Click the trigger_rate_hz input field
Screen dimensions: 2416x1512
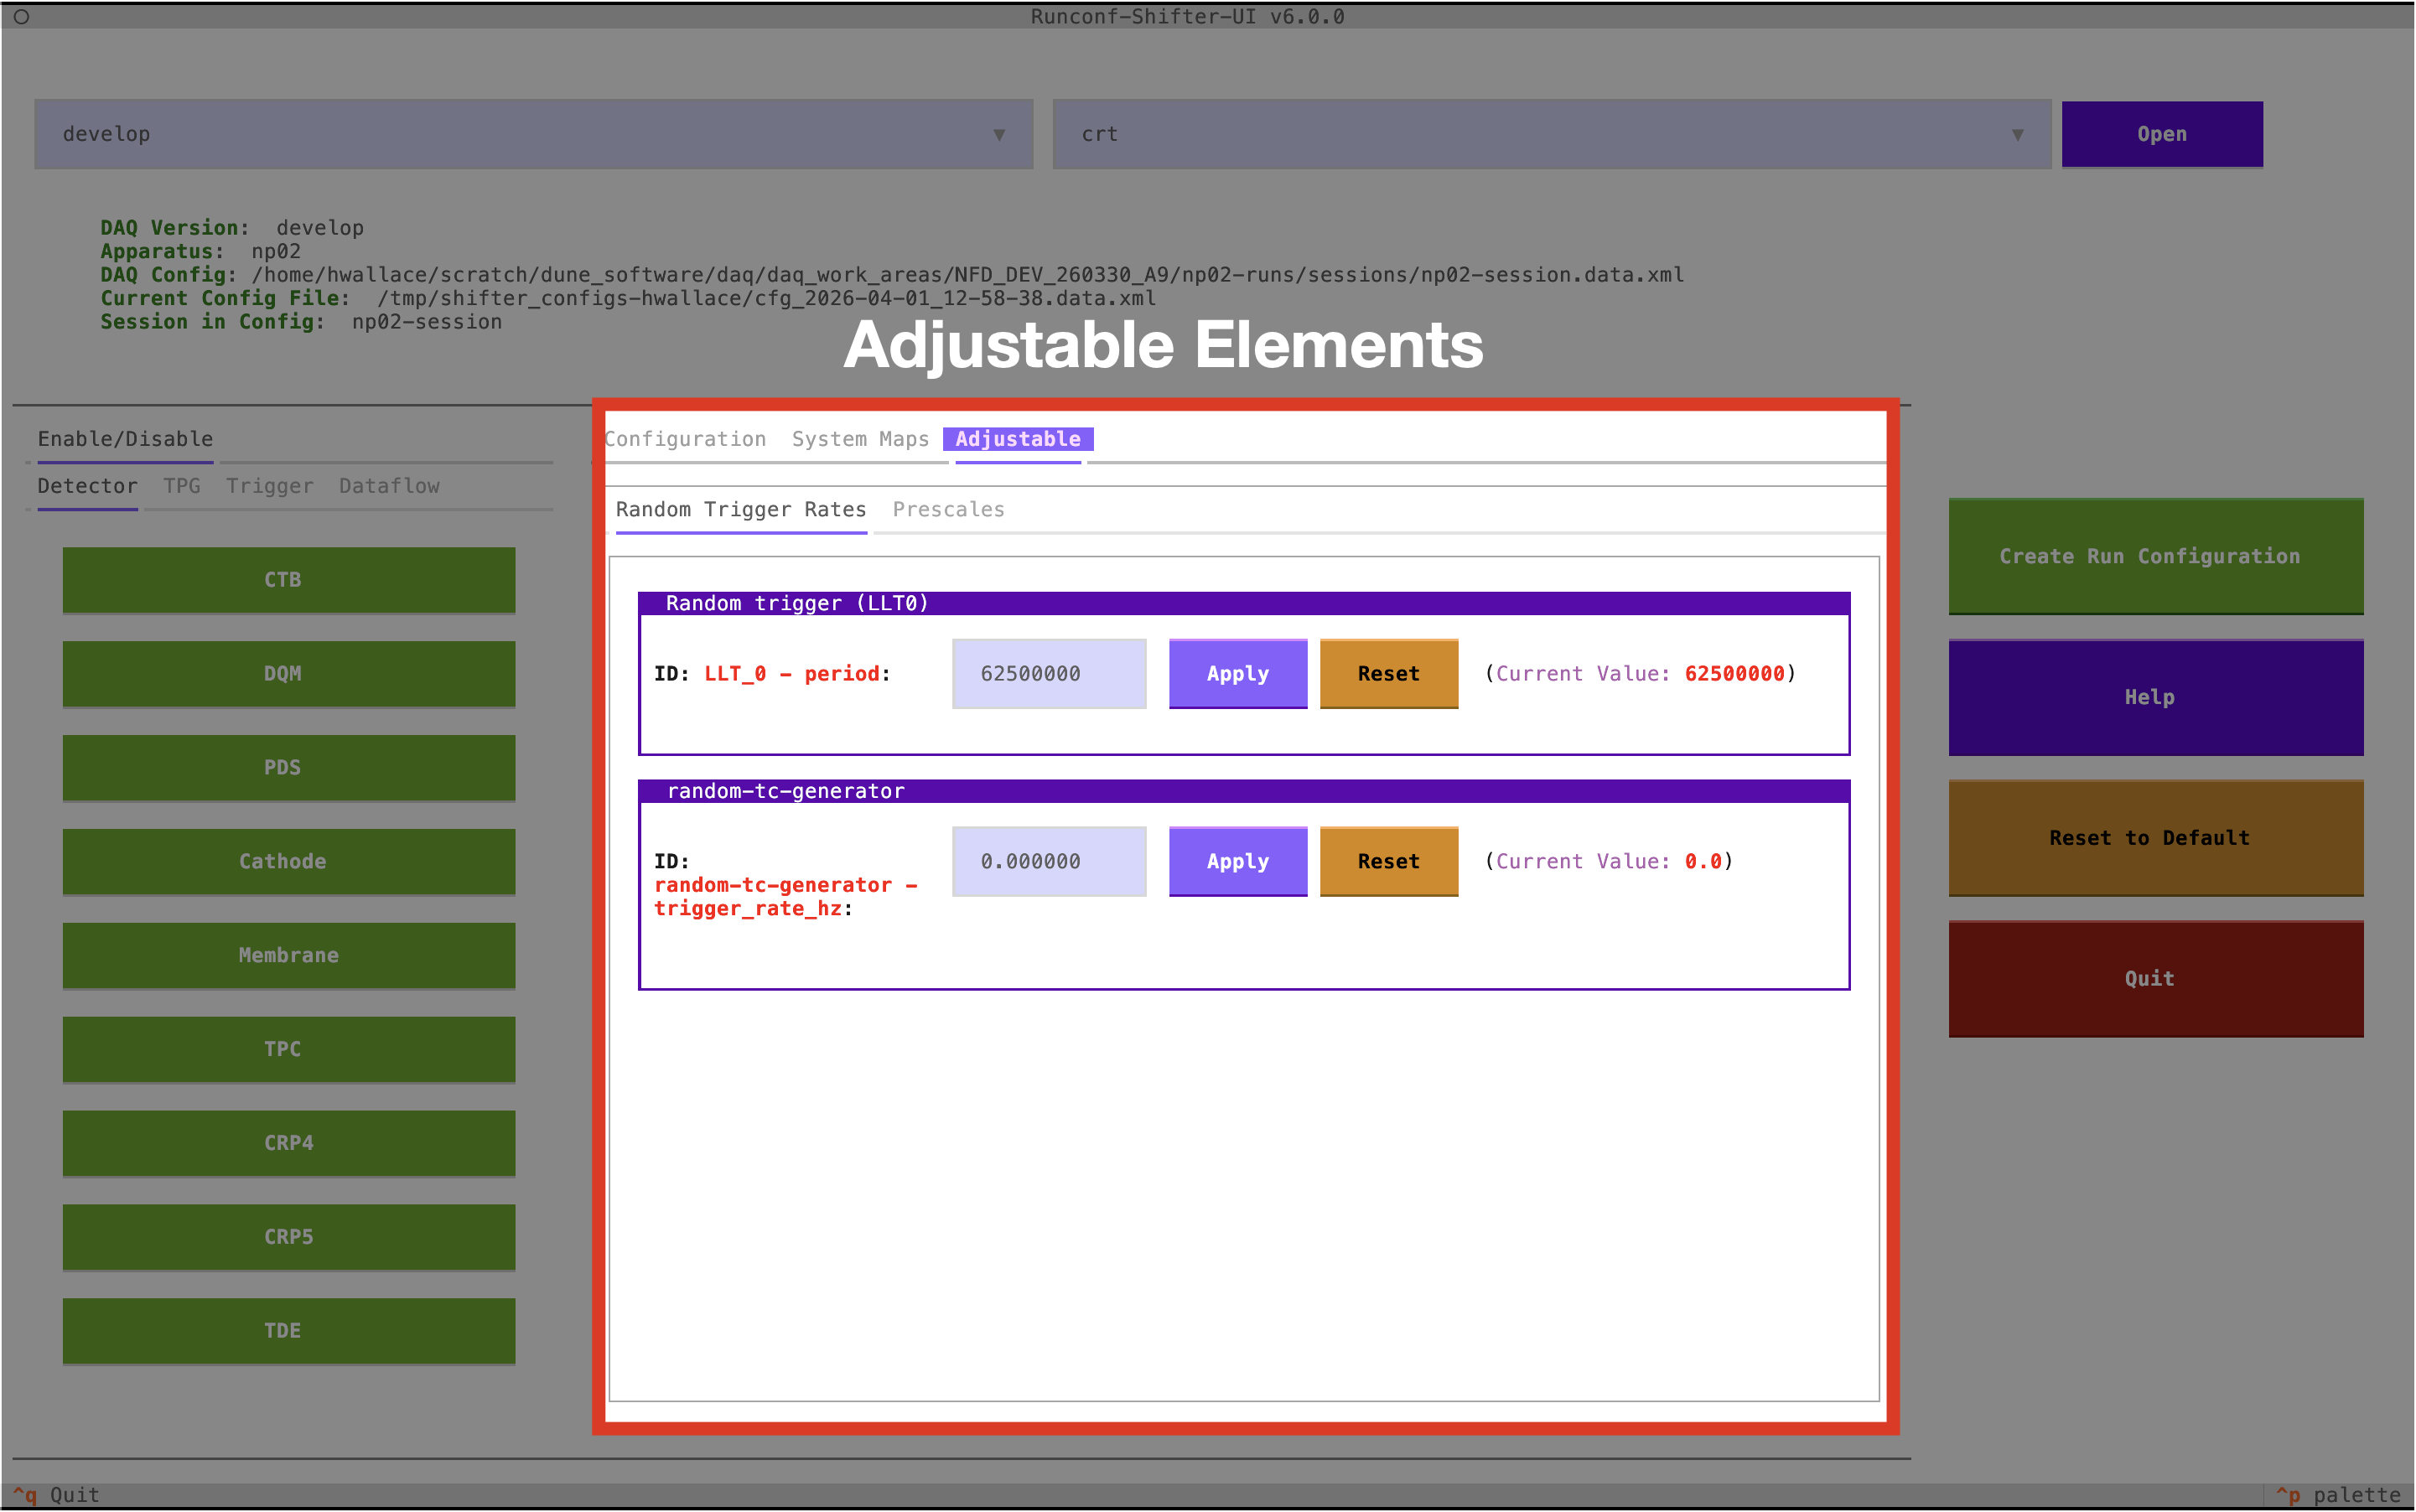coord(1049,862)
